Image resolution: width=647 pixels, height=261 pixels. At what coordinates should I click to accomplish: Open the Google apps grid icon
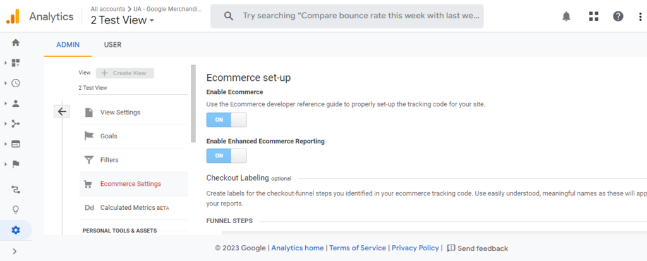coord(593,16)
